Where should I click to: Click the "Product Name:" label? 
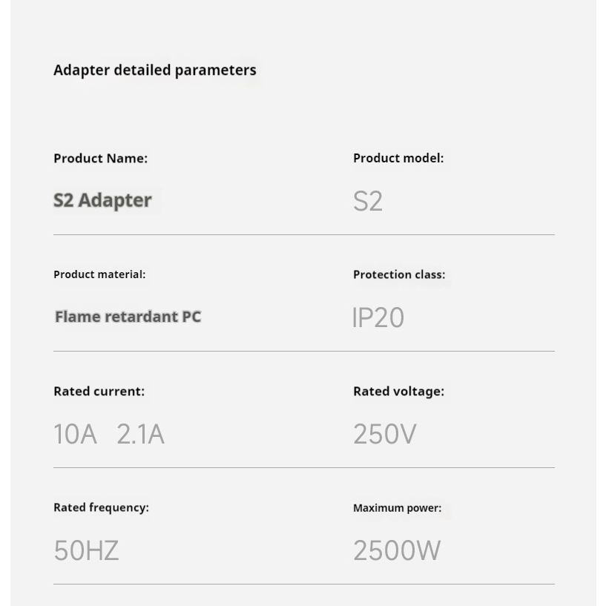(100, 158)
